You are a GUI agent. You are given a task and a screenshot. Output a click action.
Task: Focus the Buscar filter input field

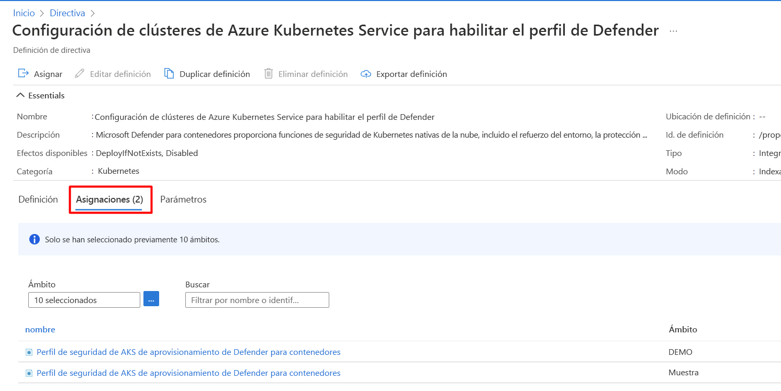[257, 300]
